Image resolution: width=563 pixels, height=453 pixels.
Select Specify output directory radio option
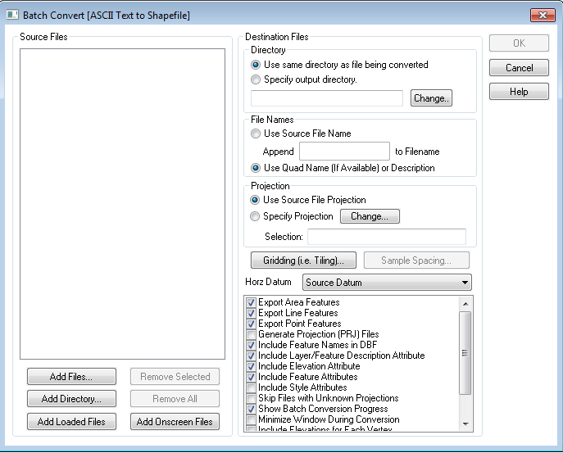257,79
